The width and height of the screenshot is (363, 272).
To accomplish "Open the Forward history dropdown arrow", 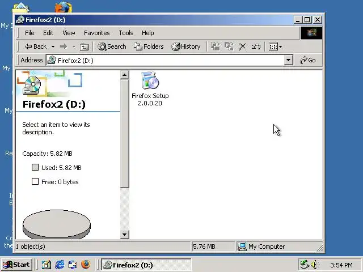I will point(74,46).
